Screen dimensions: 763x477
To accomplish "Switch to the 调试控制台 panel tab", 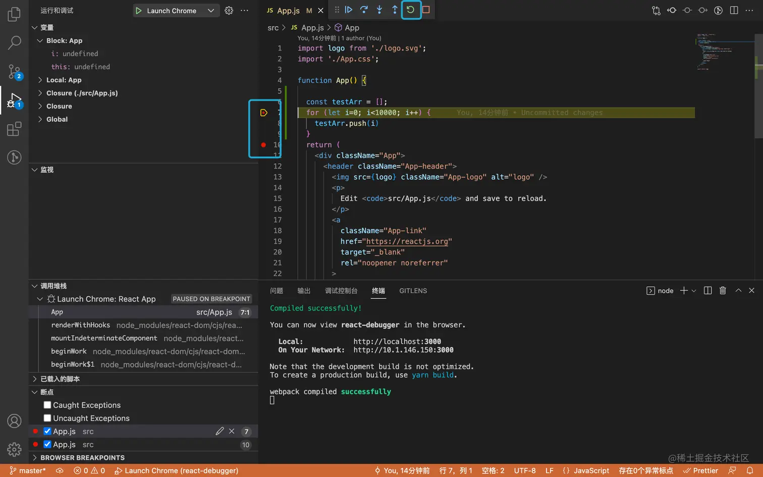I will pos(341,291).
